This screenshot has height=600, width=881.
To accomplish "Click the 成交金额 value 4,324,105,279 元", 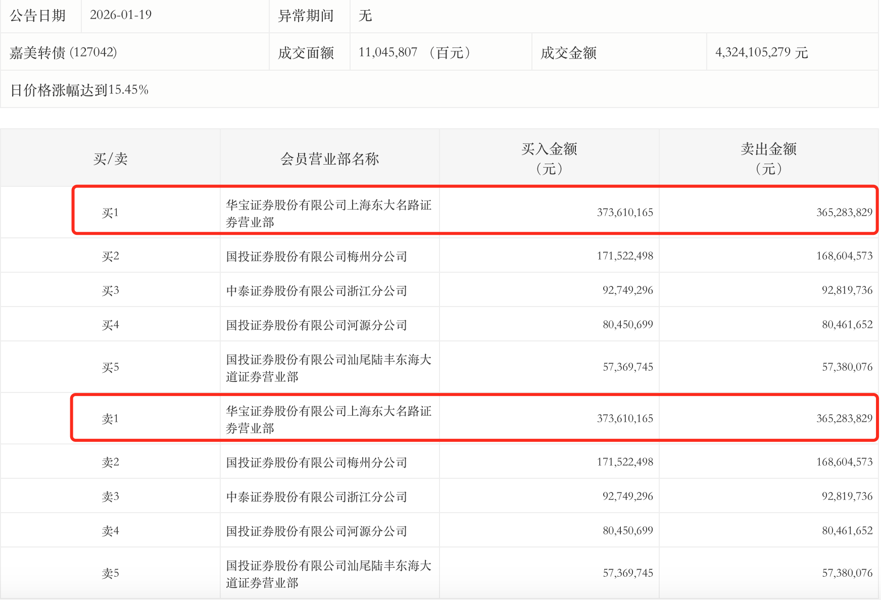I will click(761, 53).
